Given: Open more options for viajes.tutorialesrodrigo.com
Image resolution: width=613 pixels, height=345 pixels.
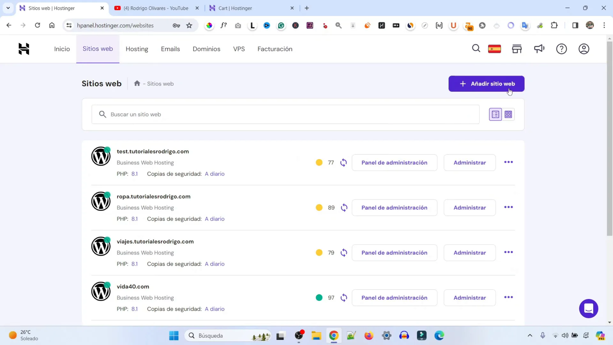Looking at the screenshot, I should 508,252.
